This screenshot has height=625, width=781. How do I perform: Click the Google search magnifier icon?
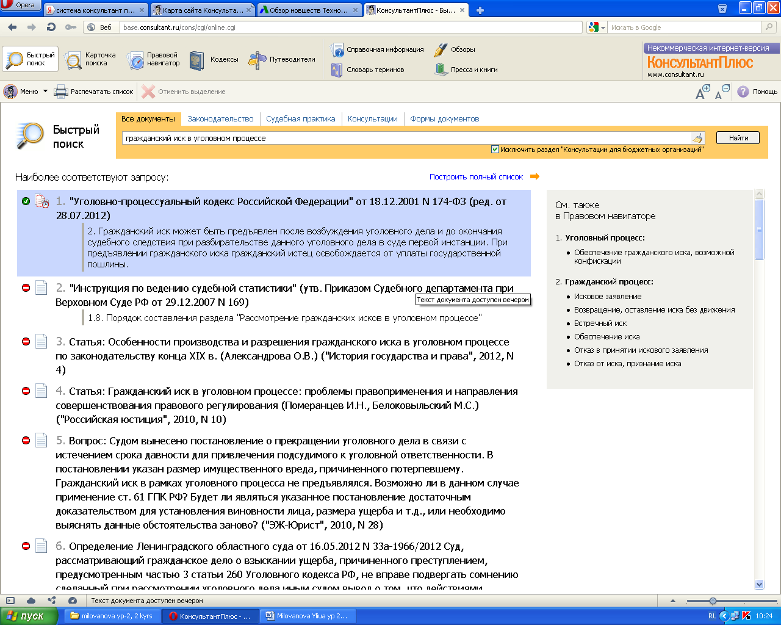click(769, 27)
